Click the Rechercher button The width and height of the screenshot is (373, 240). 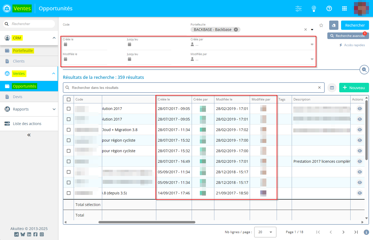point(355,25)
